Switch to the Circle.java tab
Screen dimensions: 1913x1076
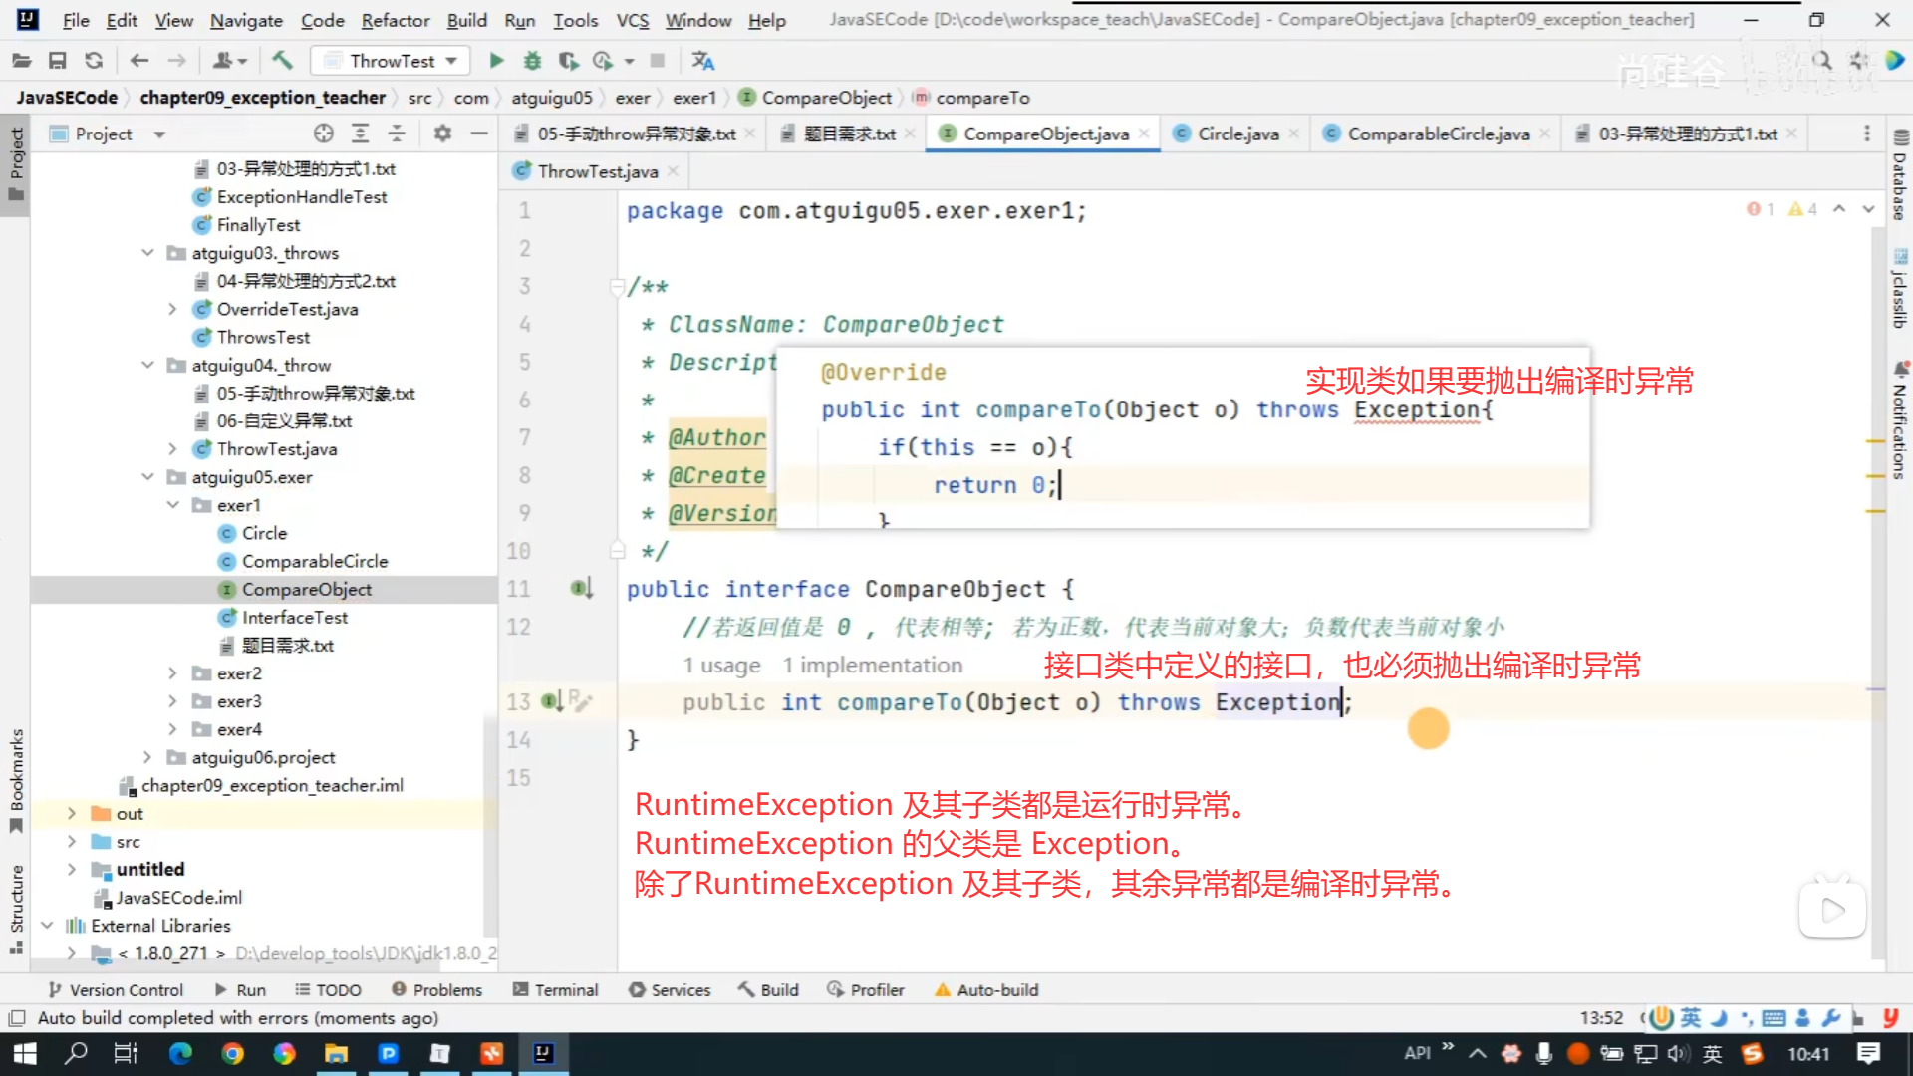point(1236,134)
